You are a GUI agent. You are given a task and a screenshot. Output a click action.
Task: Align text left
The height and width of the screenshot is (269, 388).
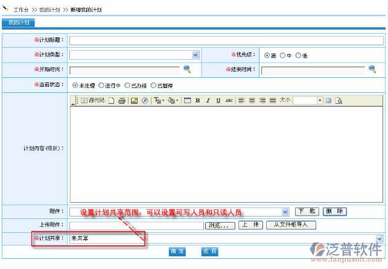[x=241, y=101]
